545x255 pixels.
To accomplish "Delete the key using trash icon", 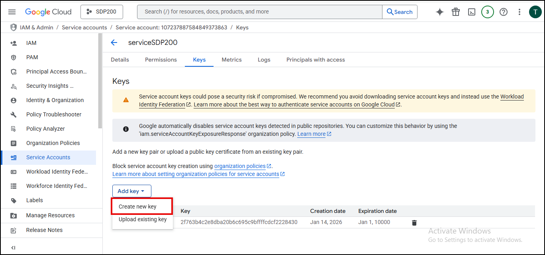I will click(414, 222).
